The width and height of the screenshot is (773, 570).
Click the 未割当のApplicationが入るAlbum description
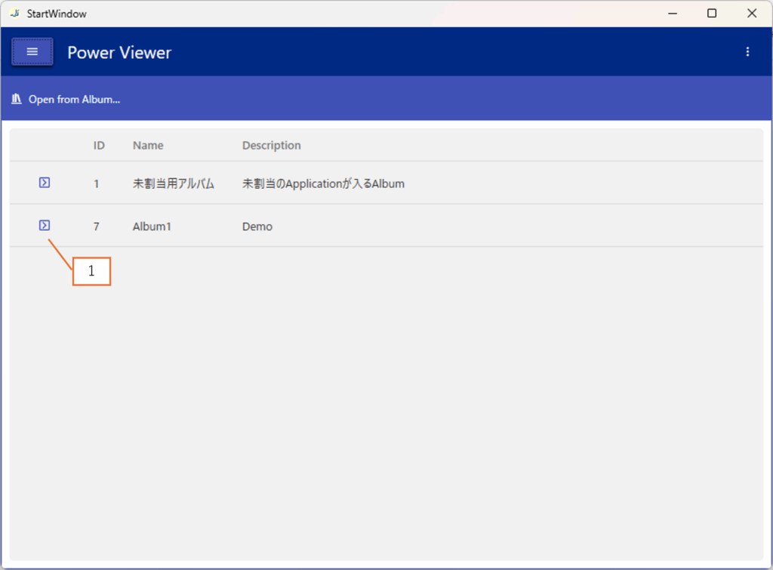coord(323,183)
